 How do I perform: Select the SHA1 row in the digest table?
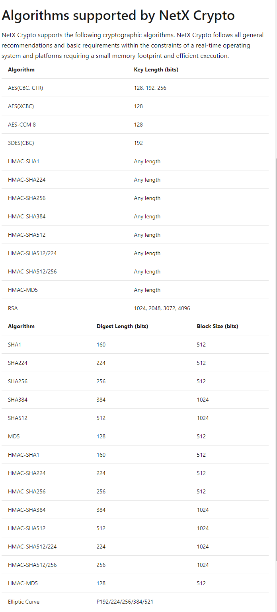[x=135, y=345]
